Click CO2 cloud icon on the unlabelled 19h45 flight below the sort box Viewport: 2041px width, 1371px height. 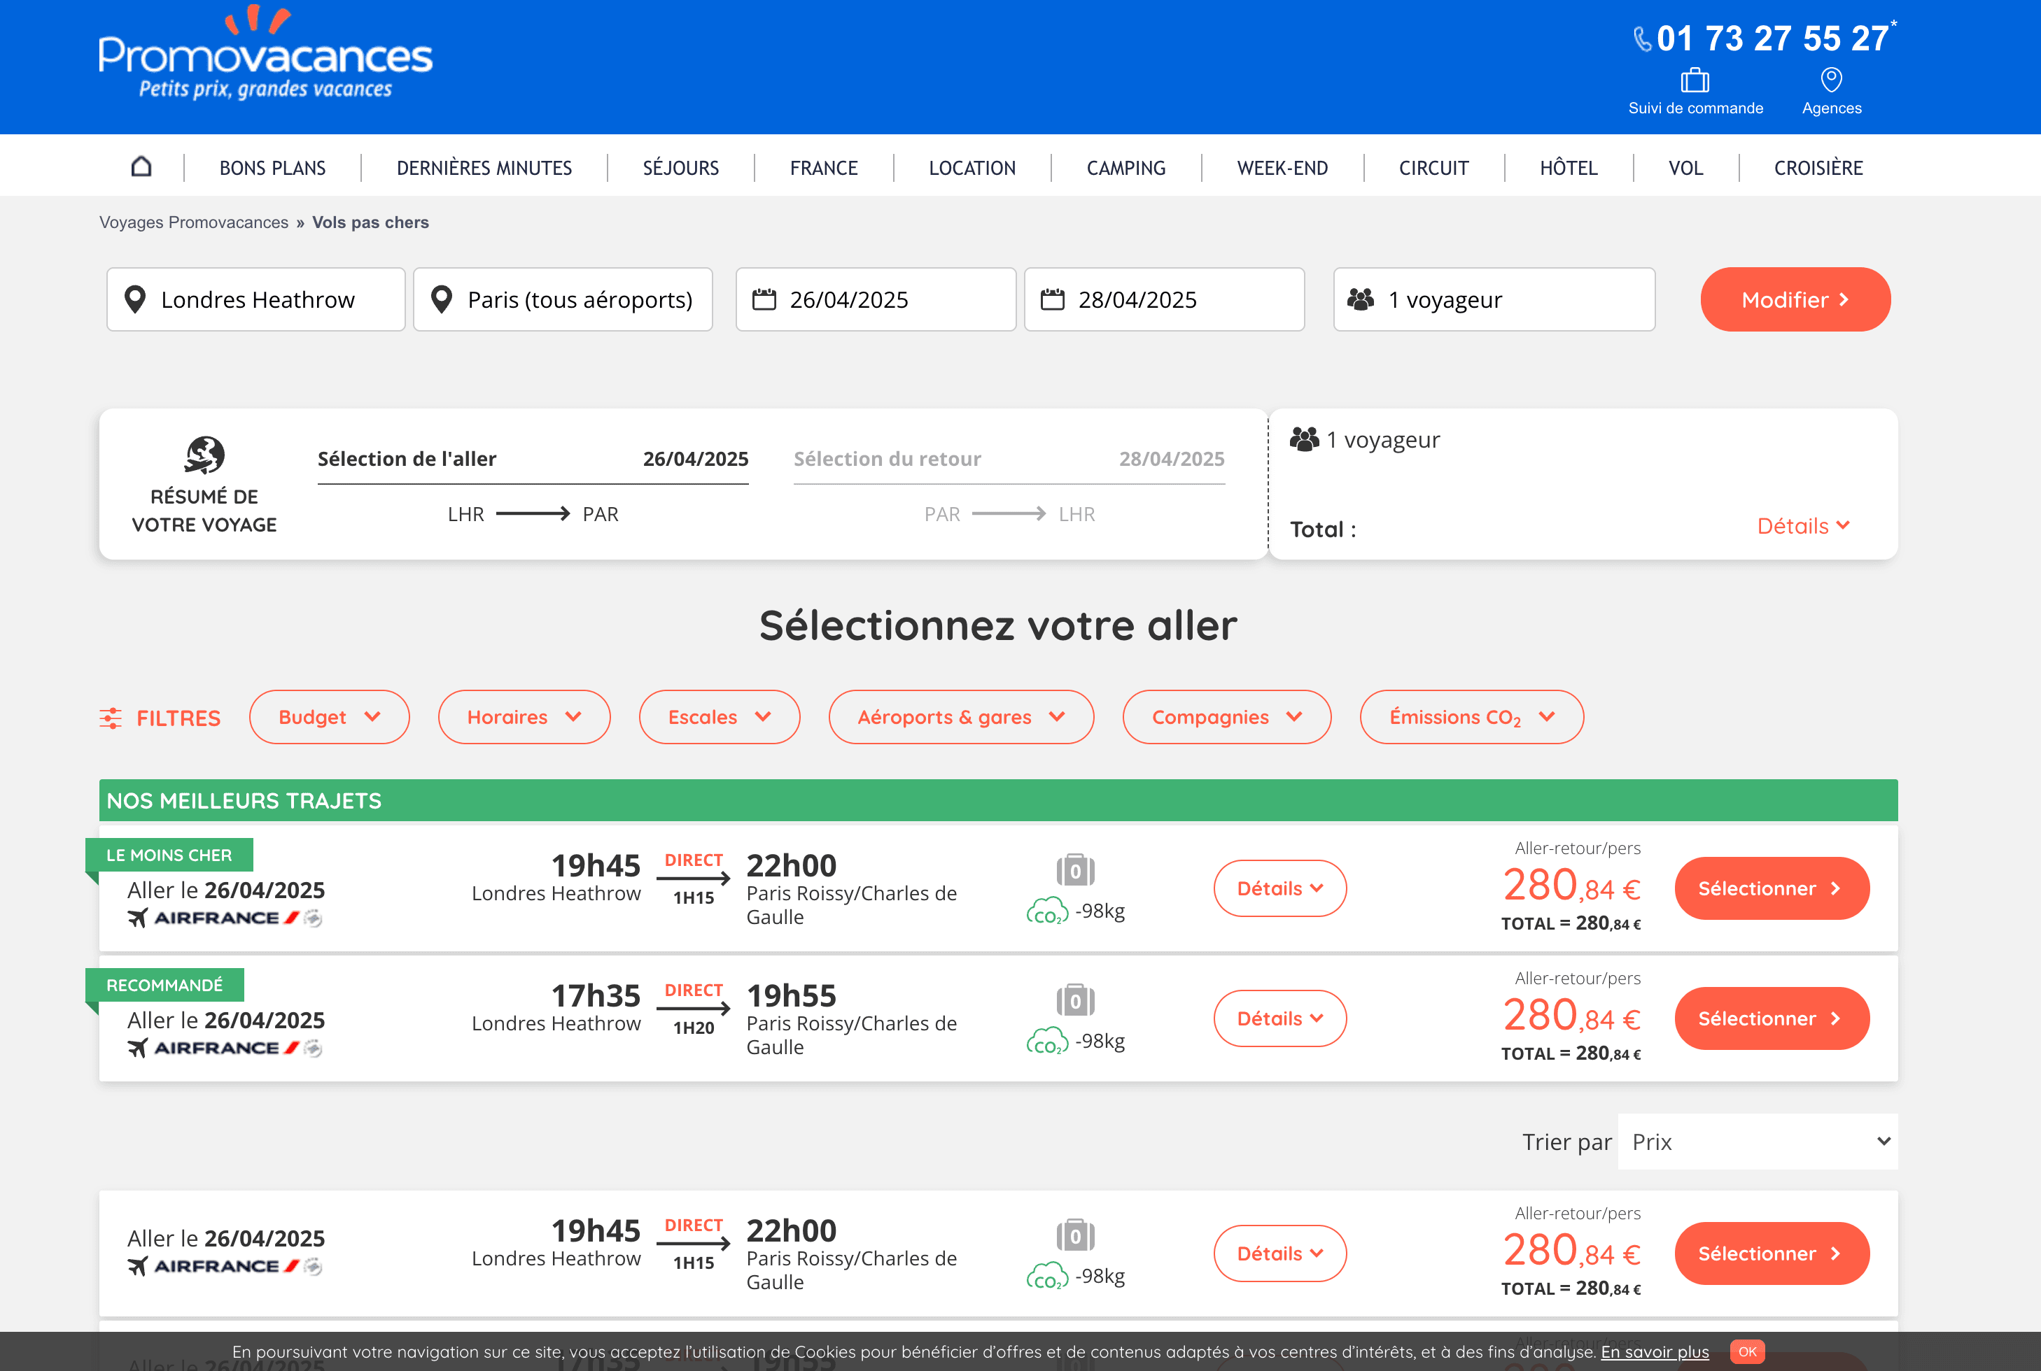[x=1046, y=1277]
